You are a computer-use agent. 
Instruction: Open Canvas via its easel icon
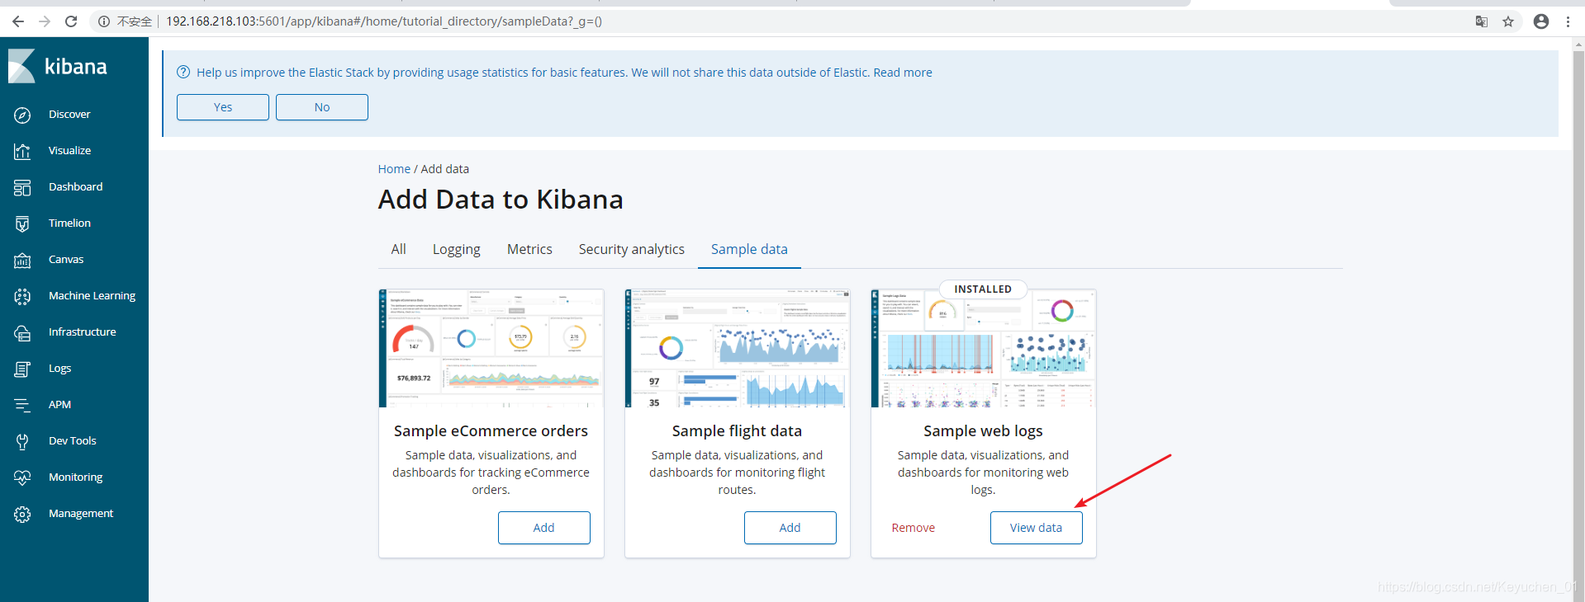[22, 260]
